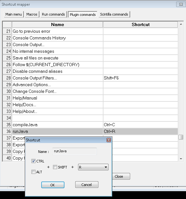Select the Console Output Filters row
This screenshot has height=199, width=186.
[x=90, y=78]
